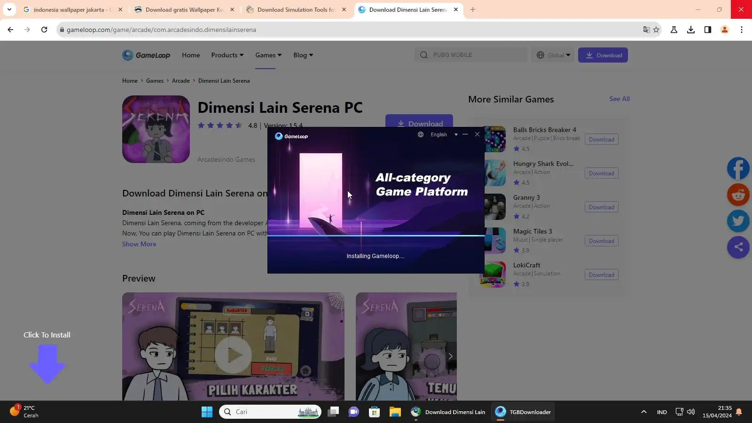The image size is (752, 423).
Task: Open Microsoft Store from the taskbar
Action: 374,412
